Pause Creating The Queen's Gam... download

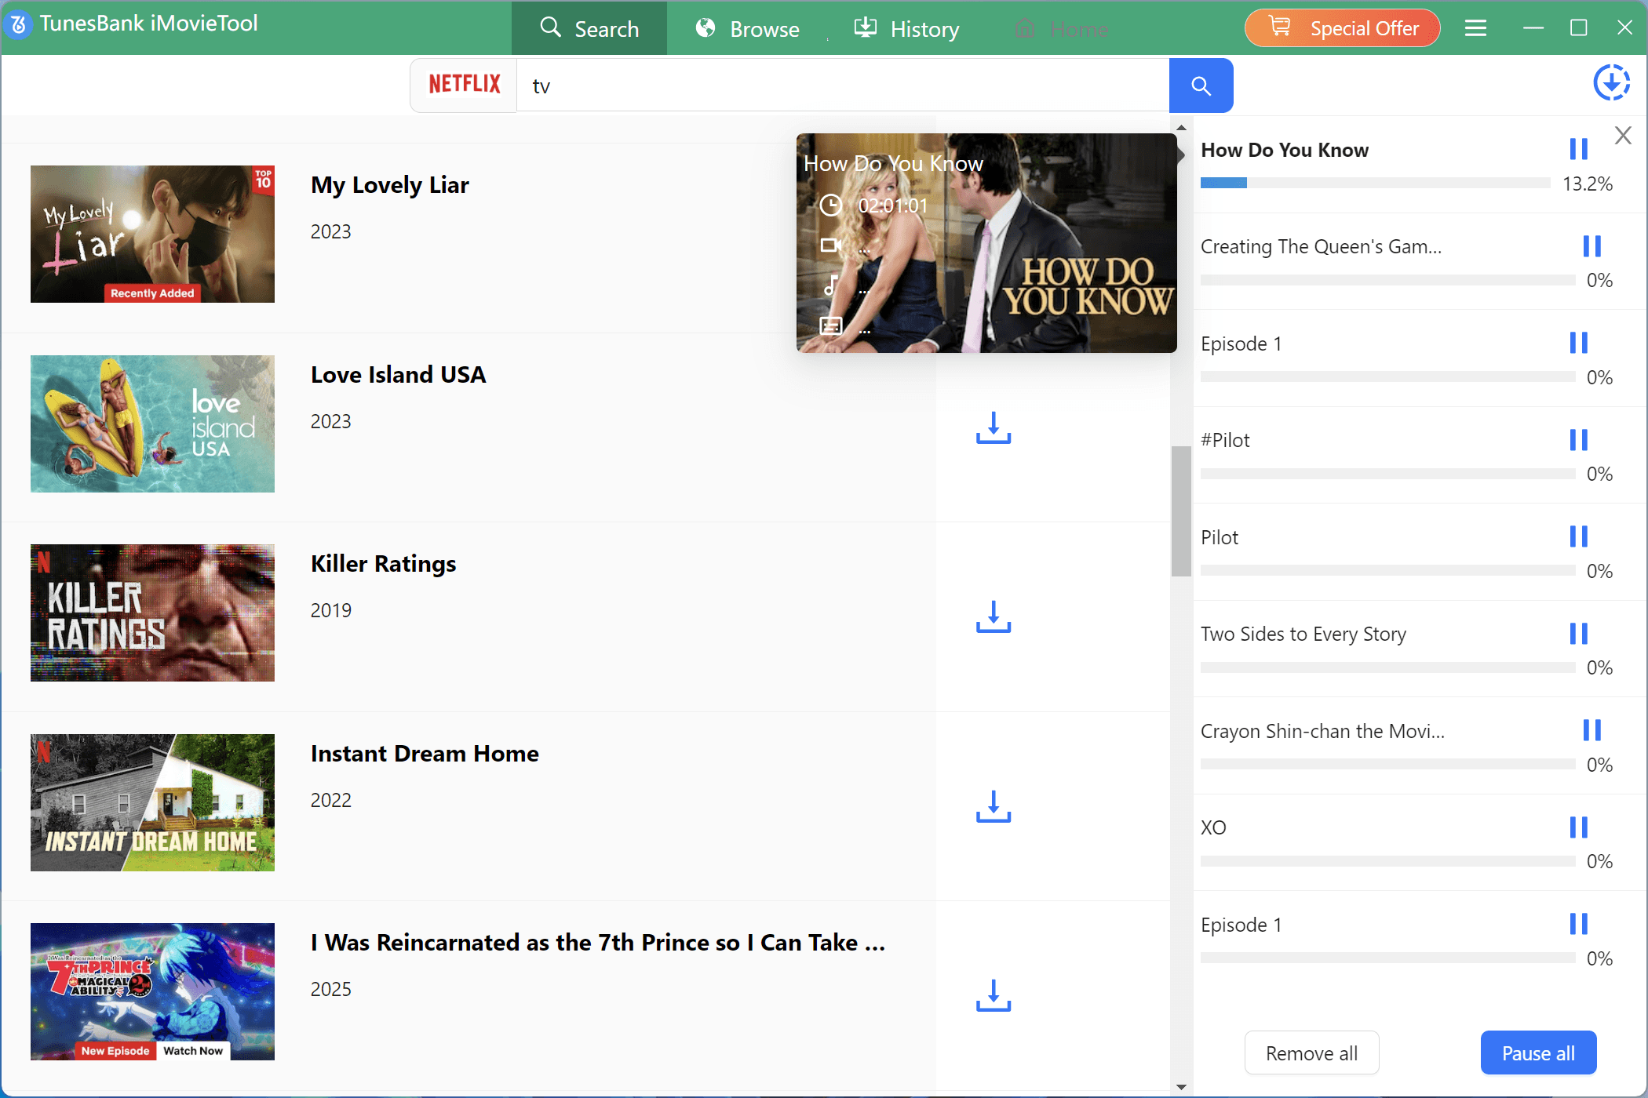point(1591,245)
